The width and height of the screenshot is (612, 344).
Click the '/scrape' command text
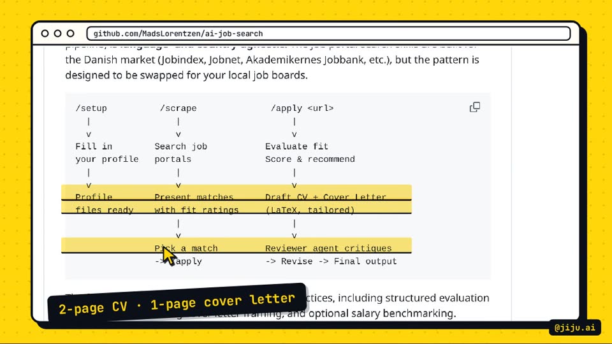click(178, 108)
